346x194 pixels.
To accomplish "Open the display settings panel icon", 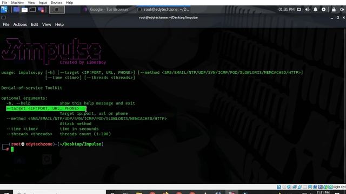I will click(299, 10).
